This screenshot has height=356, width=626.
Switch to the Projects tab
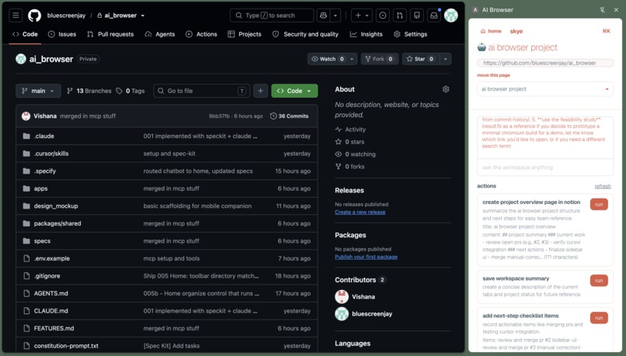(x=245, y=34)
